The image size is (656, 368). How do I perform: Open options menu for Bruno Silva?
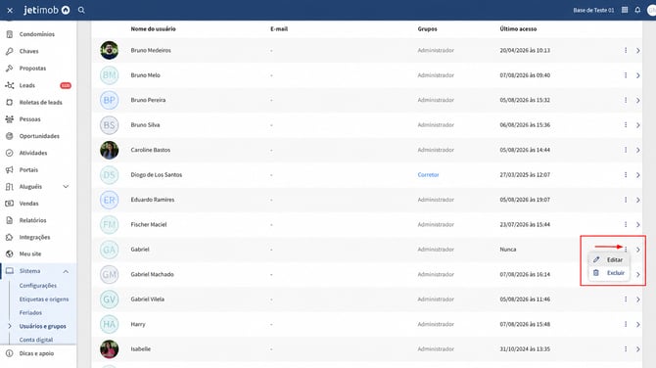coord(626,125)
